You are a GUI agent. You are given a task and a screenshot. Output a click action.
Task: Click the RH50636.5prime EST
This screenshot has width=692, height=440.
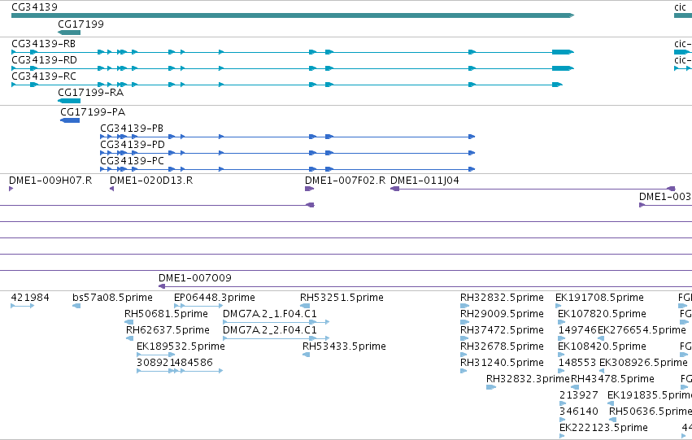coord(613,420)
